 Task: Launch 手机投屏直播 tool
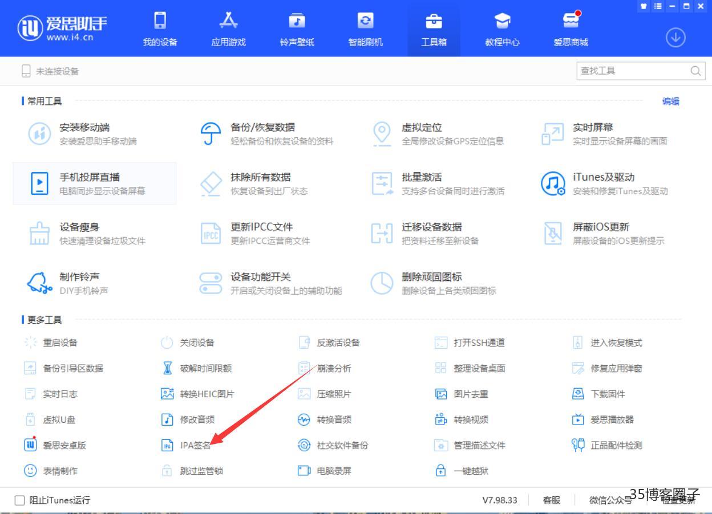95,183
